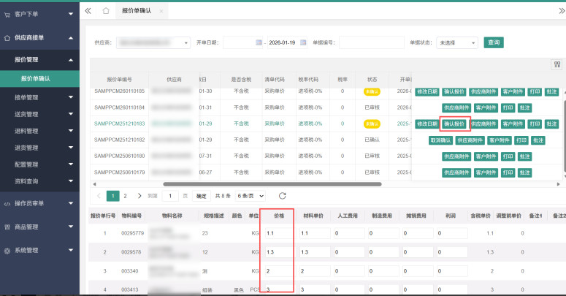Expand 接单管理 menu
566x296 pixels.
coord(39,97)
